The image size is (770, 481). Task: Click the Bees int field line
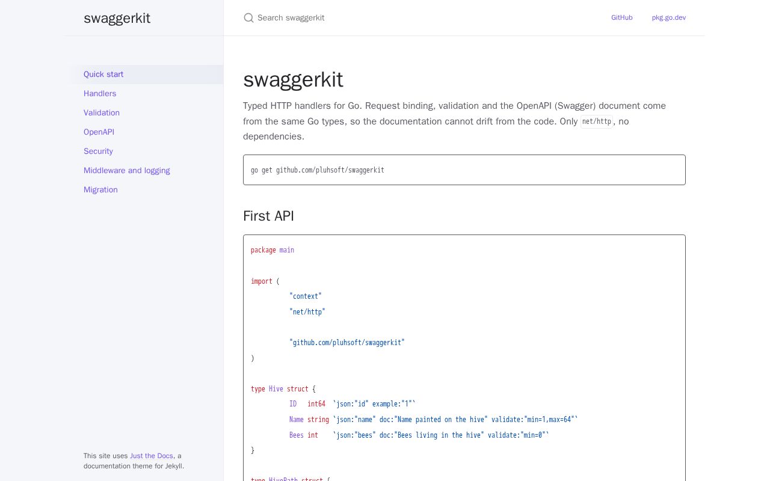coord(419,435)
